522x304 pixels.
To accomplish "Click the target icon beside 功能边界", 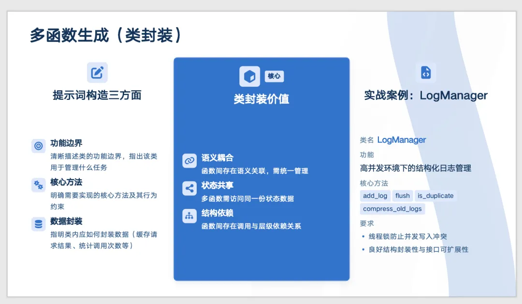I will [x=39, y=146].
